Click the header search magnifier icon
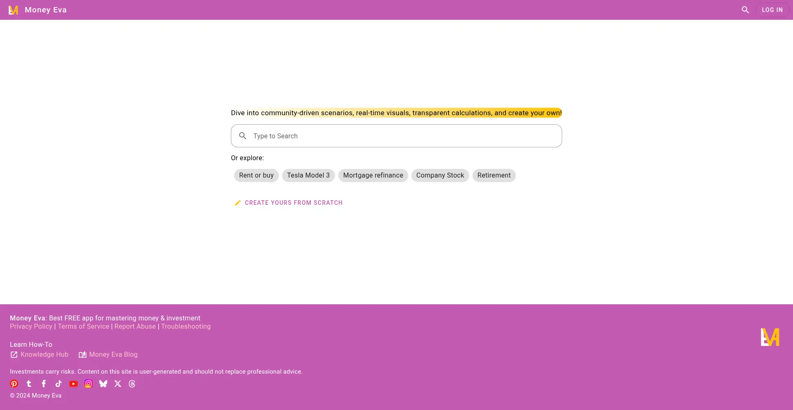This screenshot has height=410, width=793. (745, 10)
